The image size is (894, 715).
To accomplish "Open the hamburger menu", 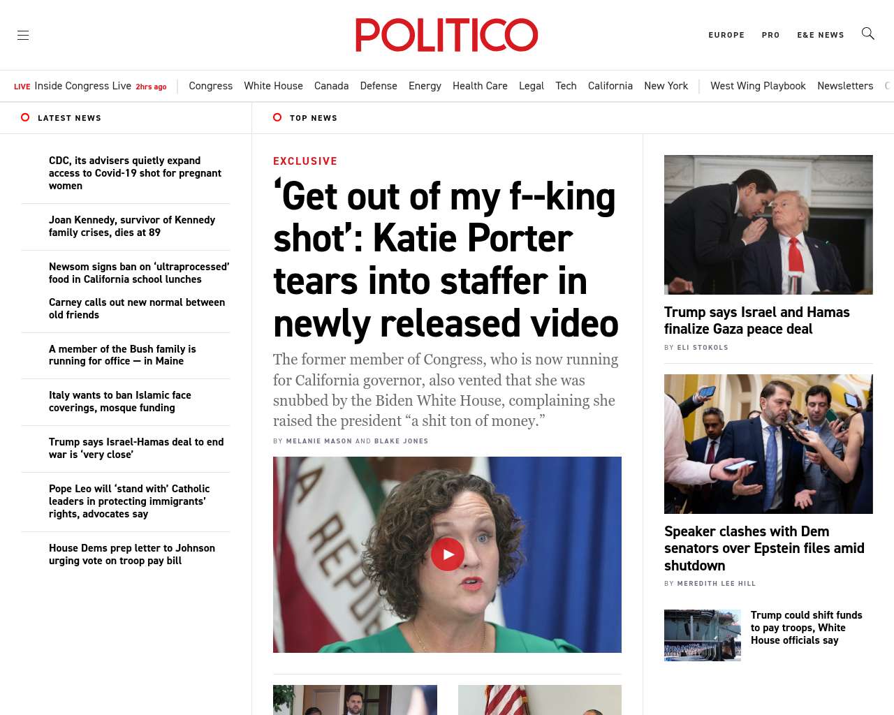I will 23,35.
